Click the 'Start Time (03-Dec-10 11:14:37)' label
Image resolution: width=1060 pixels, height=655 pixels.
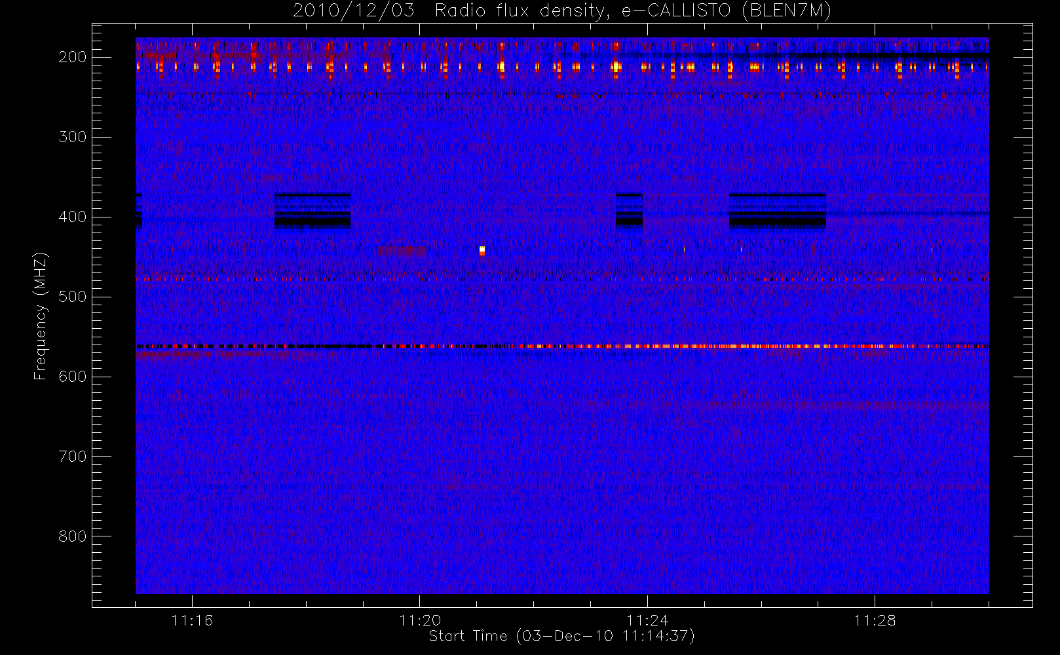561,636
